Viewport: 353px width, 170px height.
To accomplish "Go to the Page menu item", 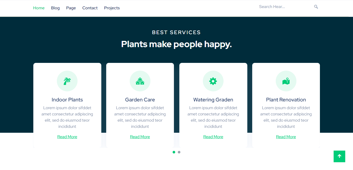I will 71,8.
